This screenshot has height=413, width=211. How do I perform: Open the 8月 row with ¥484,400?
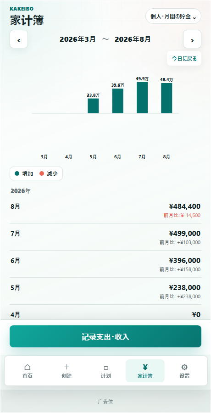point(105,210)
